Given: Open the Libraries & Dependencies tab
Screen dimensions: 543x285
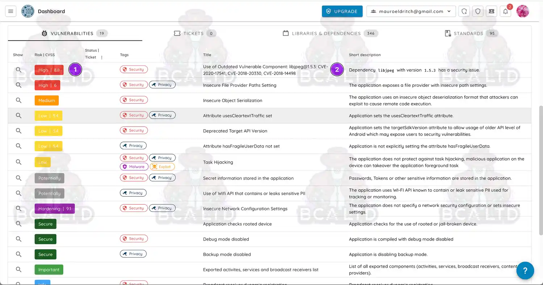Looking at the screenshot, I should pos(325,33).
